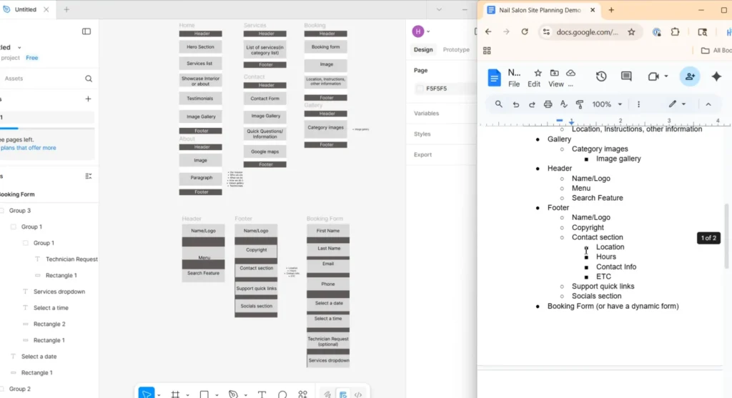Open the editing mode pencil dropdown
This screenshot has width=732, height=398.
676,104
